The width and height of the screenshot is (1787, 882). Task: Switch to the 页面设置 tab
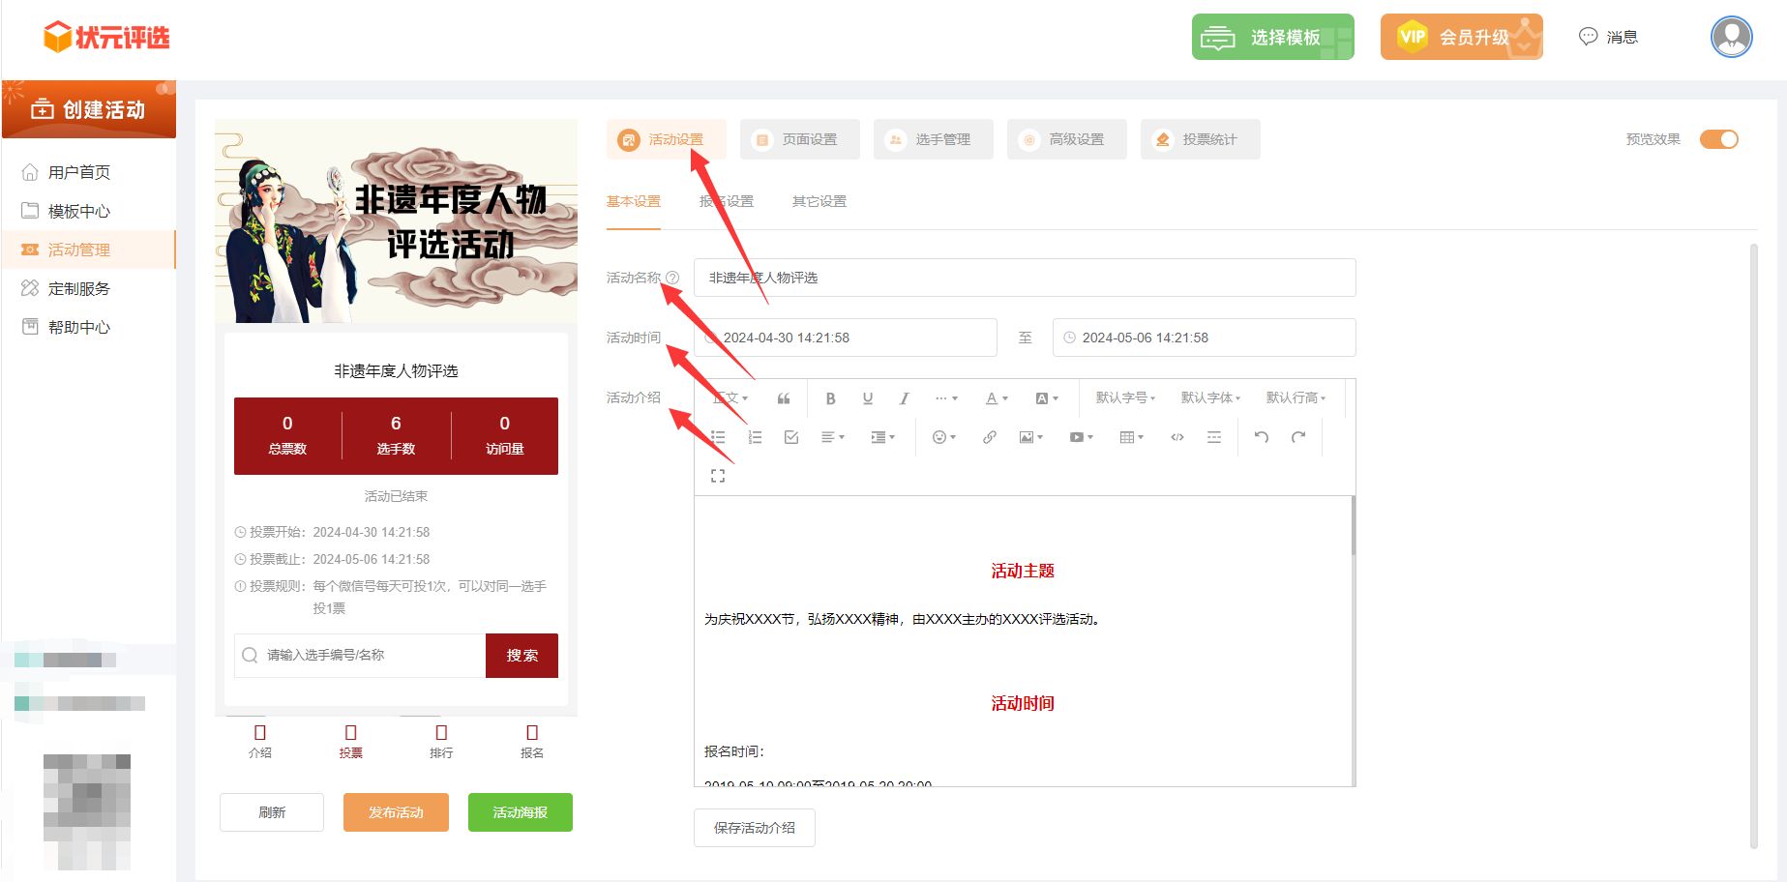[x=799, y=139]
